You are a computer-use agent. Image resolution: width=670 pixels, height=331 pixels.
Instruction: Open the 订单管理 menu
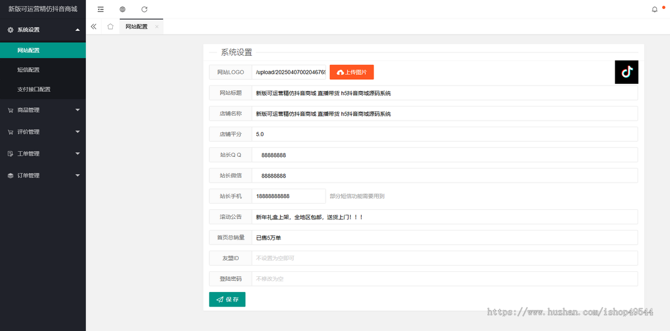tap(43, 175)
